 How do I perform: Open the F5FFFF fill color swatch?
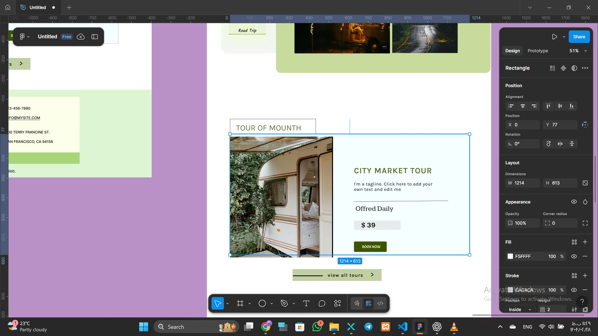(x=510, y=256)
